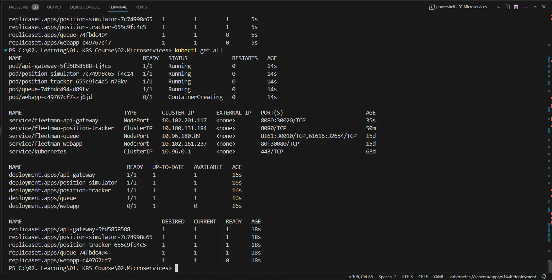Kill terminal using the trash icon

[x=516, y=7]
